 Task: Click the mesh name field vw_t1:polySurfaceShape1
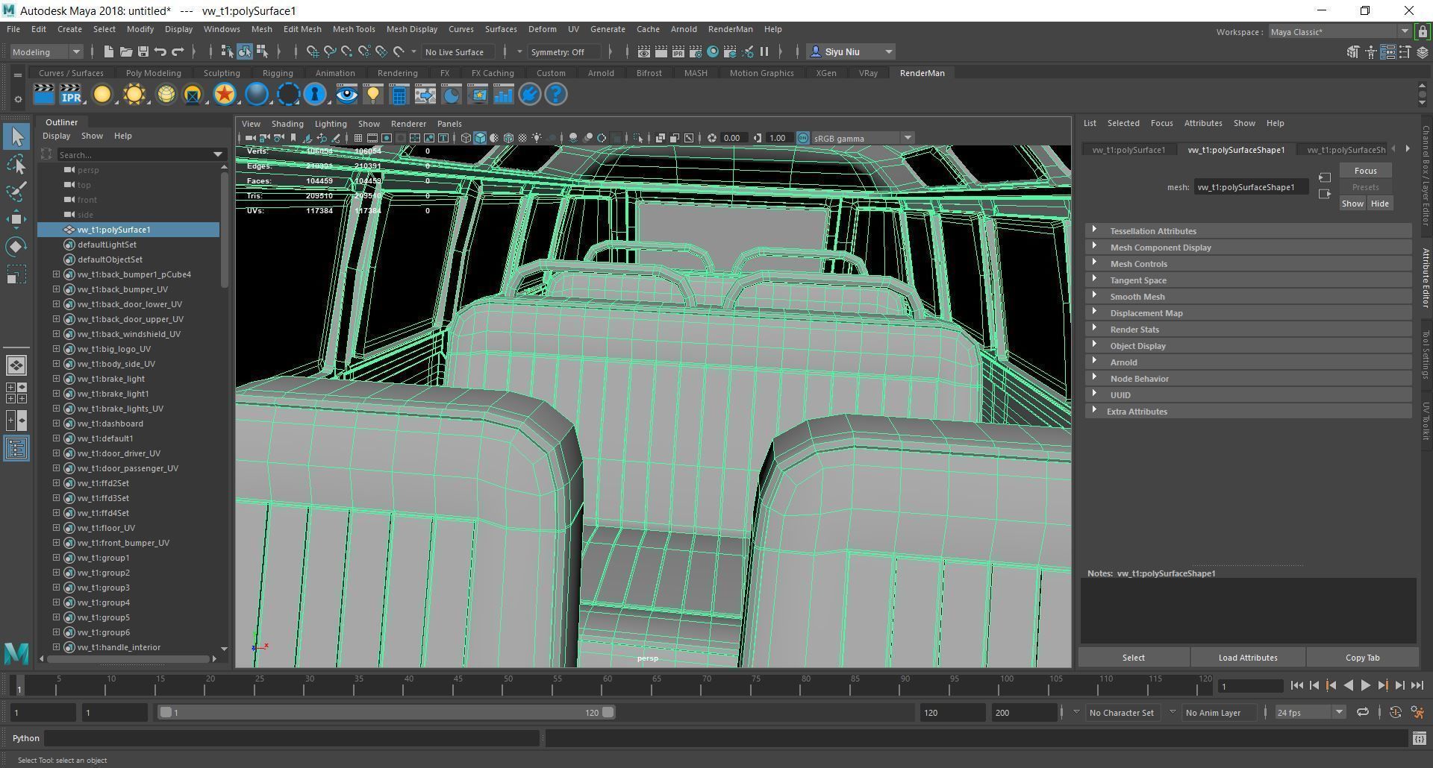[x=1251, y=187]
